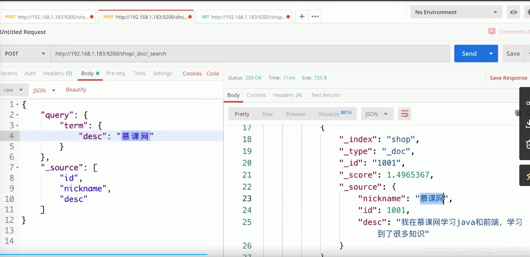Open the Test Results tab
The image size is (530, 257).
point(326,95)
